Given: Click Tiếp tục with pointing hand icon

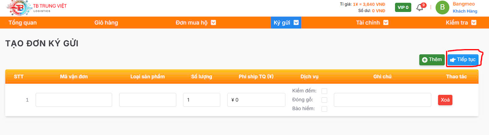Looking at the screenshot, I should (x=463, y=60).
